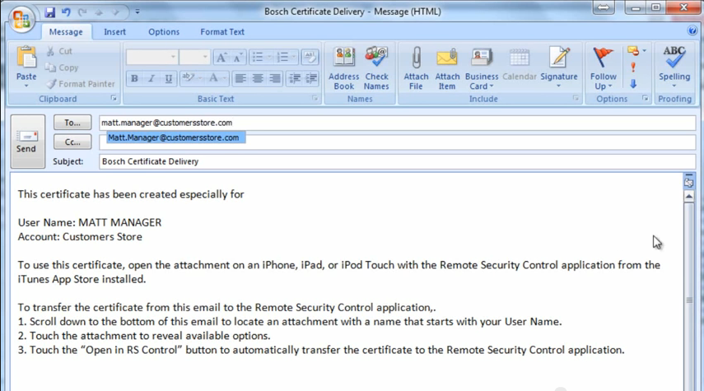
Task: Toggle underline formatting
Action: (x=168, y=78)
